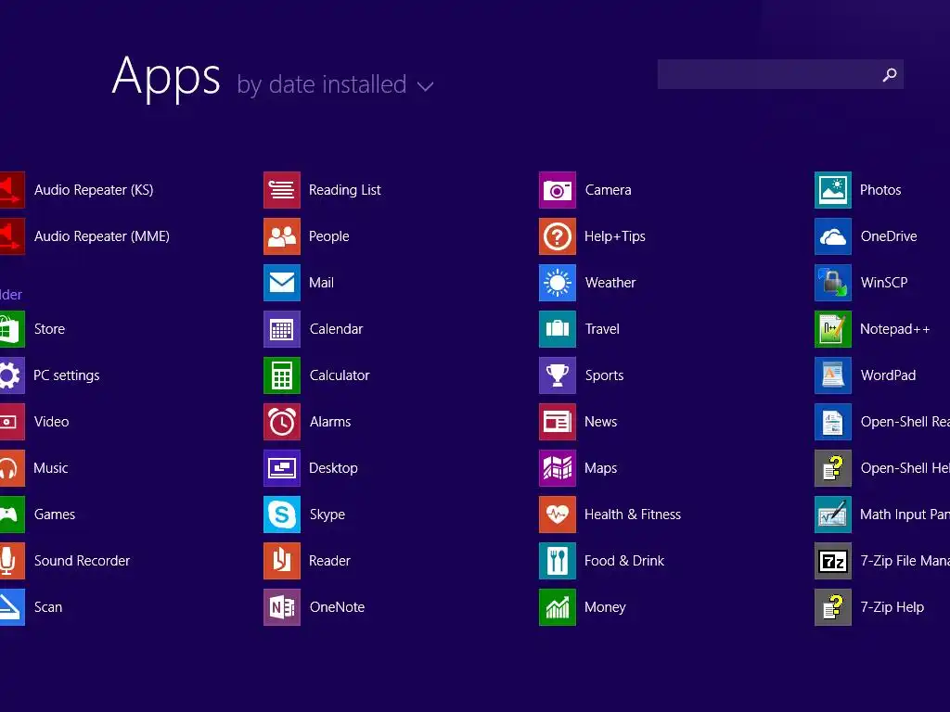Expand the sort dropdown chevron
The height and width of the screenshot is (712, 950).
[x=425, y=86]
